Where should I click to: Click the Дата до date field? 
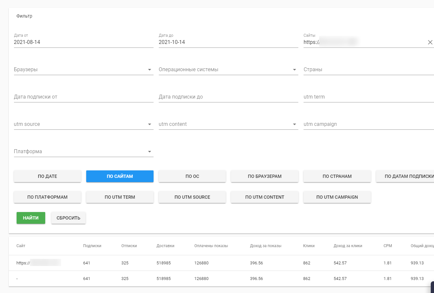click(228, 42)
